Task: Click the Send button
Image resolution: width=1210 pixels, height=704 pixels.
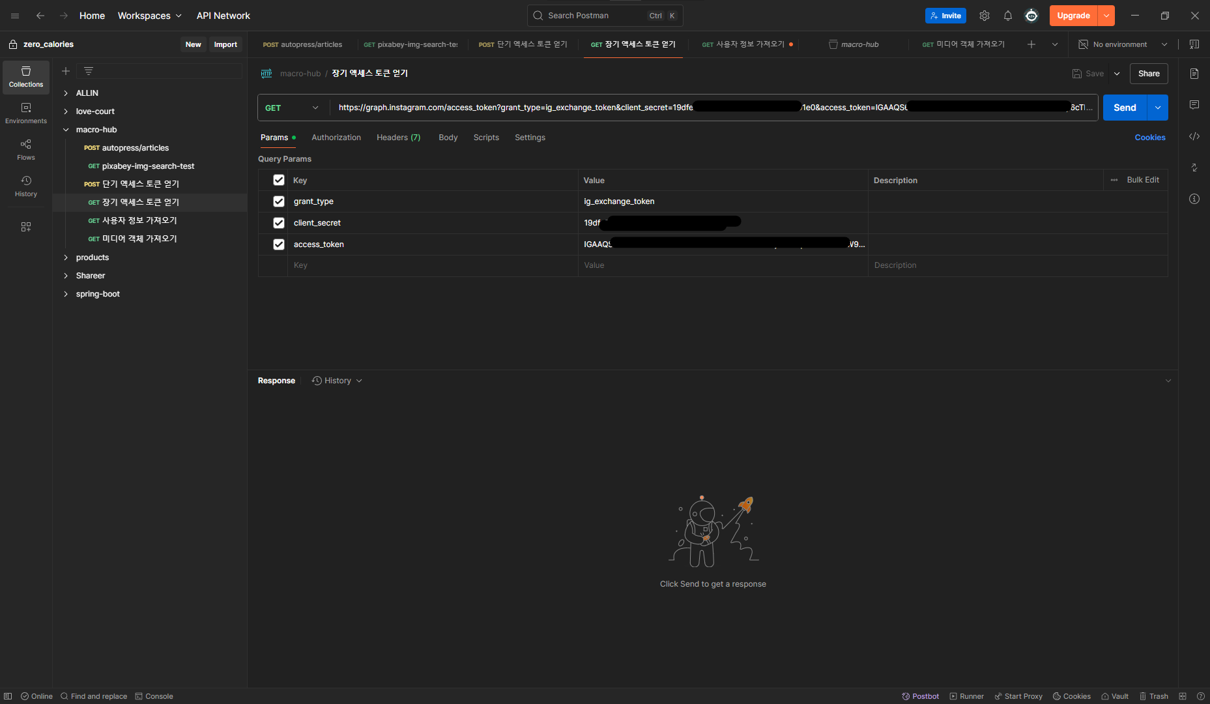Action: point(1125,108)
